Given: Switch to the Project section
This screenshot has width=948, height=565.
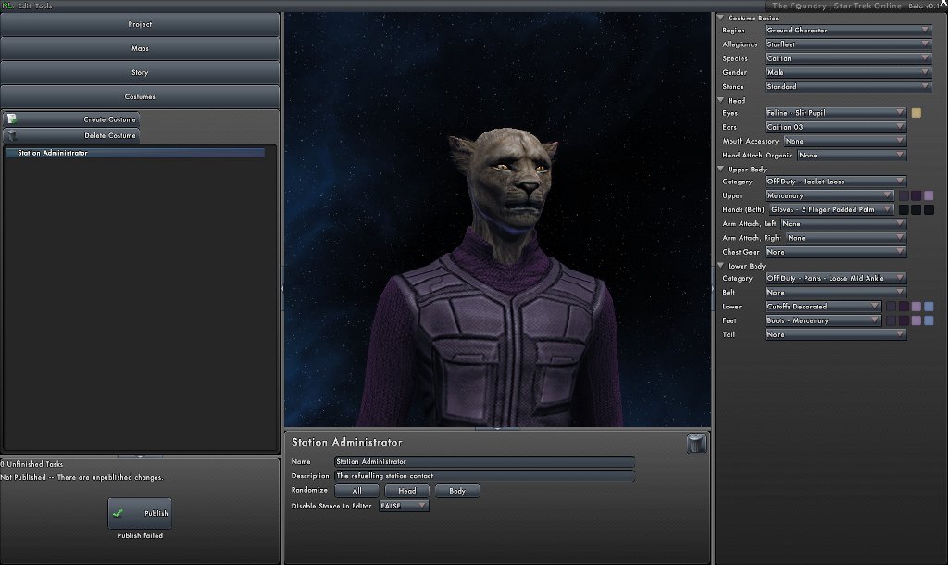Looking at the screenshot, I should tap(140, 24).
